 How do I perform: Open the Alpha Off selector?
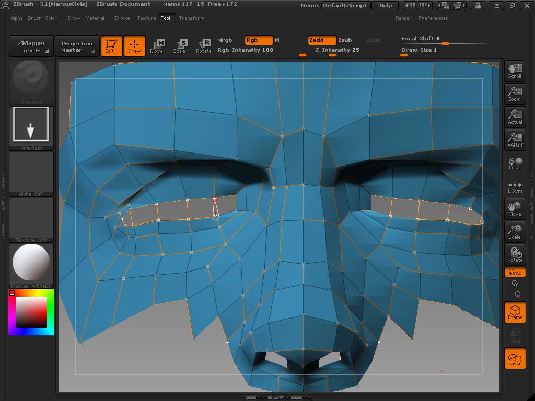pyautogui.click(x=31, y=174)
